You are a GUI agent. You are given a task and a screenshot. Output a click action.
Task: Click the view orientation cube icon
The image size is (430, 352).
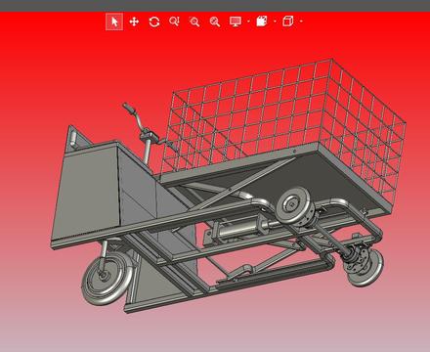pos(287,22)
